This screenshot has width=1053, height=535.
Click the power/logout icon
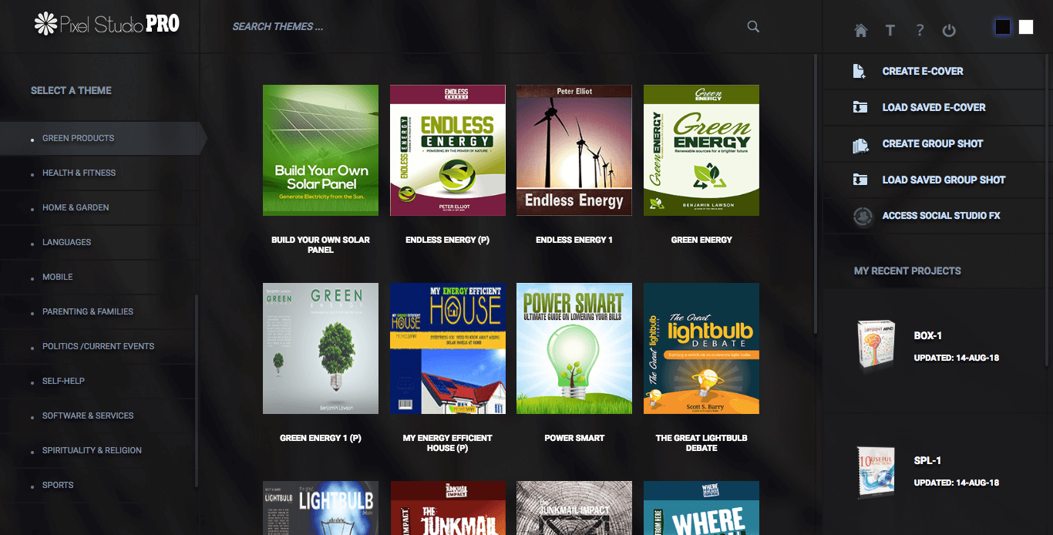click(x=949, y=30)
